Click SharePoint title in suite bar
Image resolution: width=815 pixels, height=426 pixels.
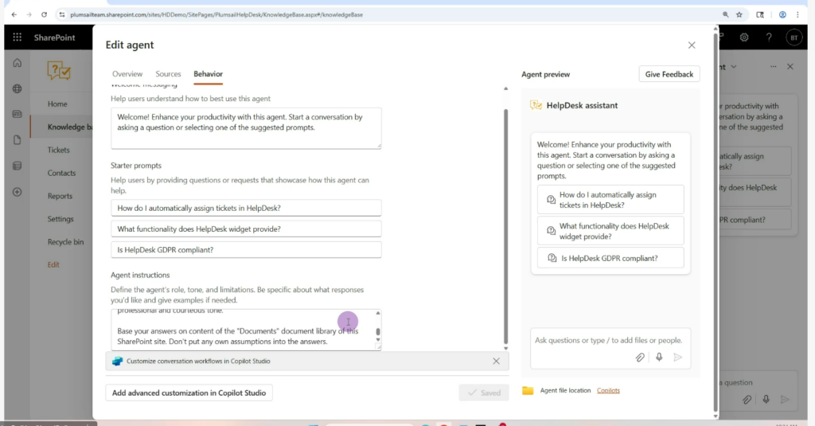(x=55, y=37)
